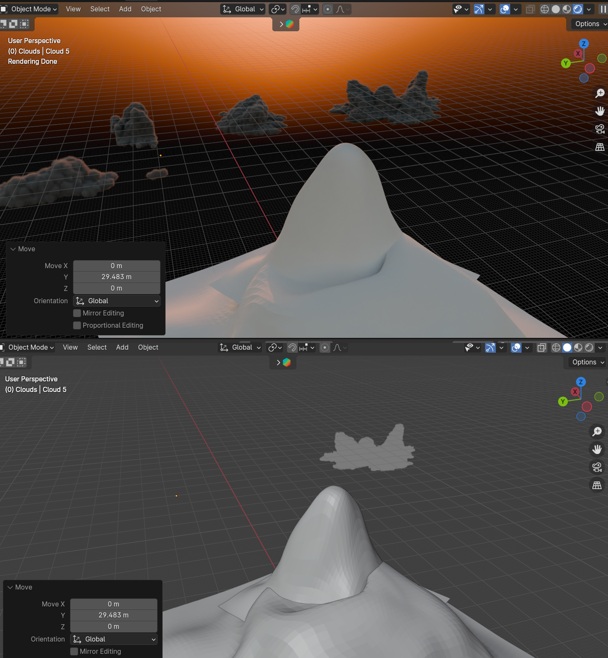Image resolution: width=608 pixels, height=658 pixels.
Task: Open Orientation Global dropdown in gray viewport Move panel
Action: 114,639
